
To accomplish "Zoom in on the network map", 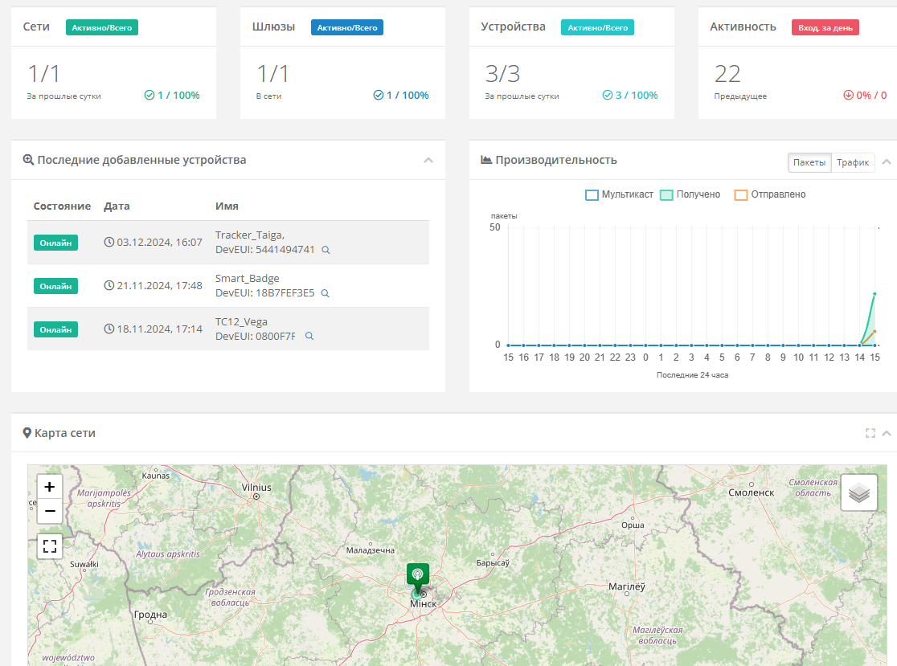I will 50,487.
